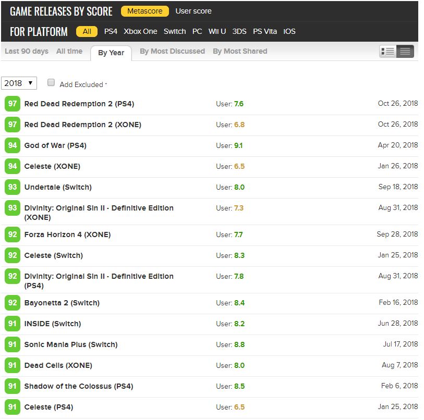Open the By Most Discussed tab
424x420 pixels.
(172, 51)
